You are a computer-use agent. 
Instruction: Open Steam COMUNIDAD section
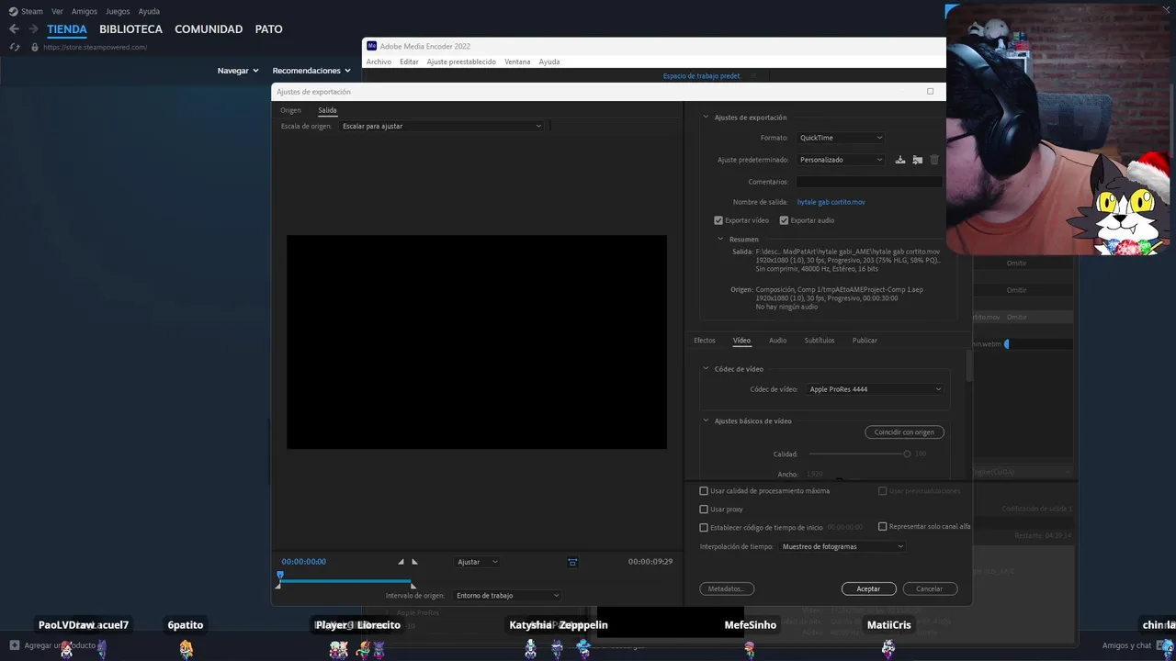tap(209, 29)
